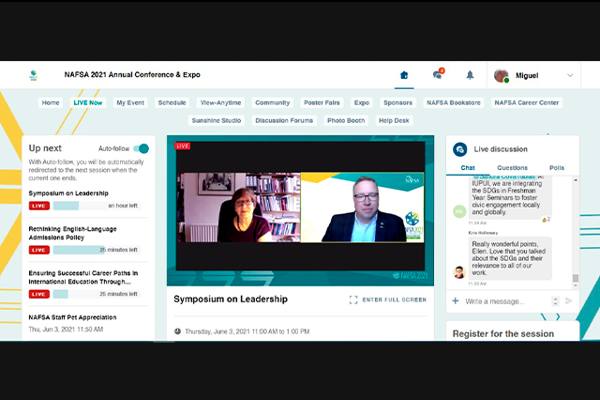The image size is (600, 400).
Task: Switch to the Questions tab
Action: [x=512, y=168]
